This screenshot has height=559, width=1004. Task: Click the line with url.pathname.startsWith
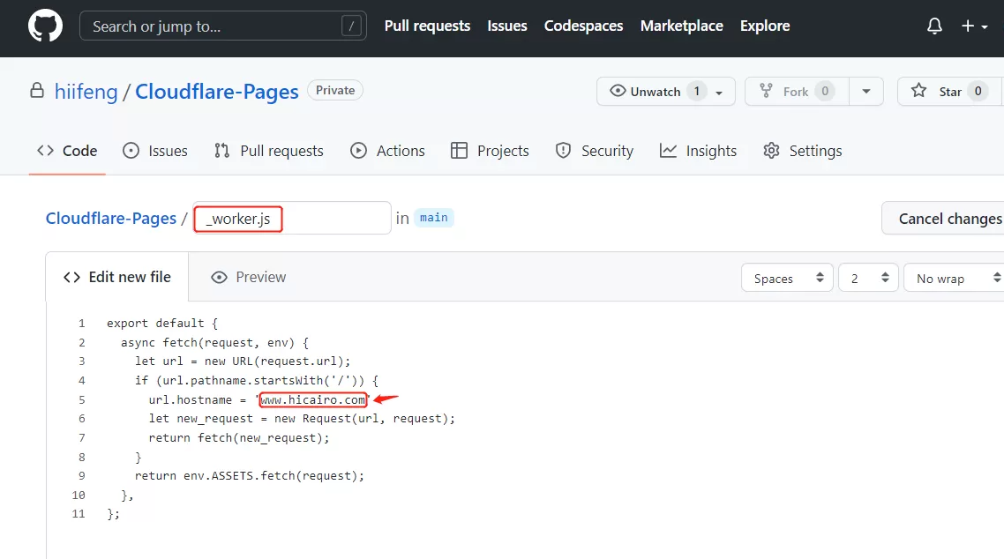[256, 381]
